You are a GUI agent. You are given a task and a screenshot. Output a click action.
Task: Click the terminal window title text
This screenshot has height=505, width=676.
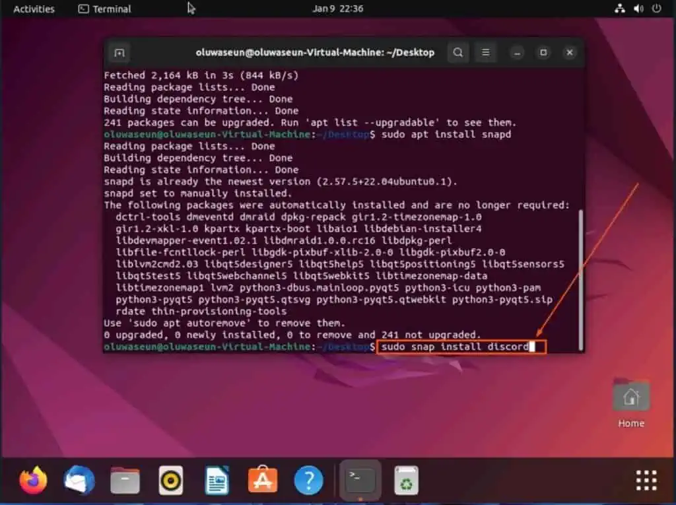coord(315,53)
